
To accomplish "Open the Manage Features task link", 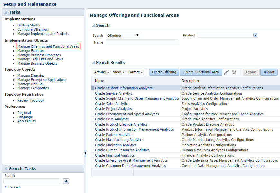I will [31, 51].
